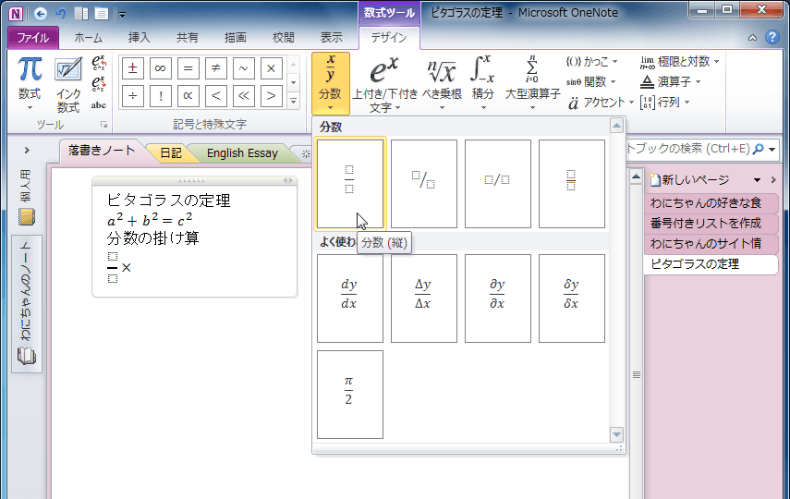Screen dimensions: 790x499
Task: Switch to 共有 tab
Action: pos(188,38)
